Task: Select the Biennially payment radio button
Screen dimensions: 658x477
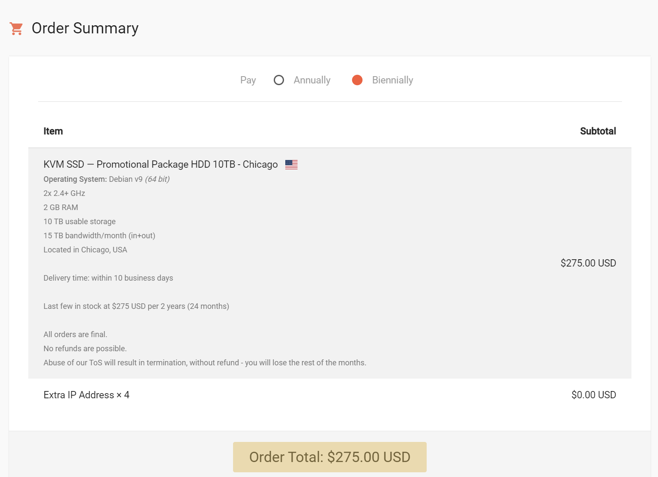Action: [x=357, y=80]
